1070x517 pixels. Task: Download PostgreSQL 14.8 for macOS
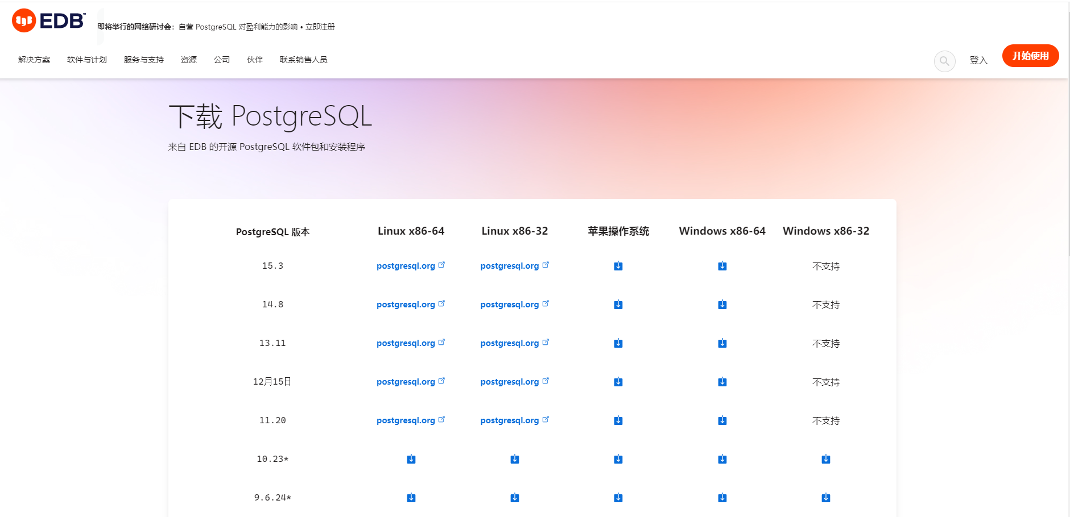click(x=618, y=305)
